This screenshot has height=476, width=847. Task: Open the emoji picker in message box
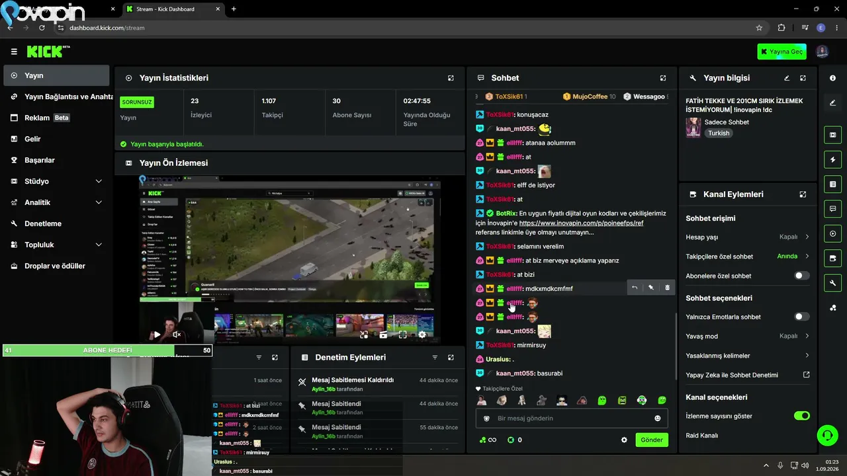657,418
